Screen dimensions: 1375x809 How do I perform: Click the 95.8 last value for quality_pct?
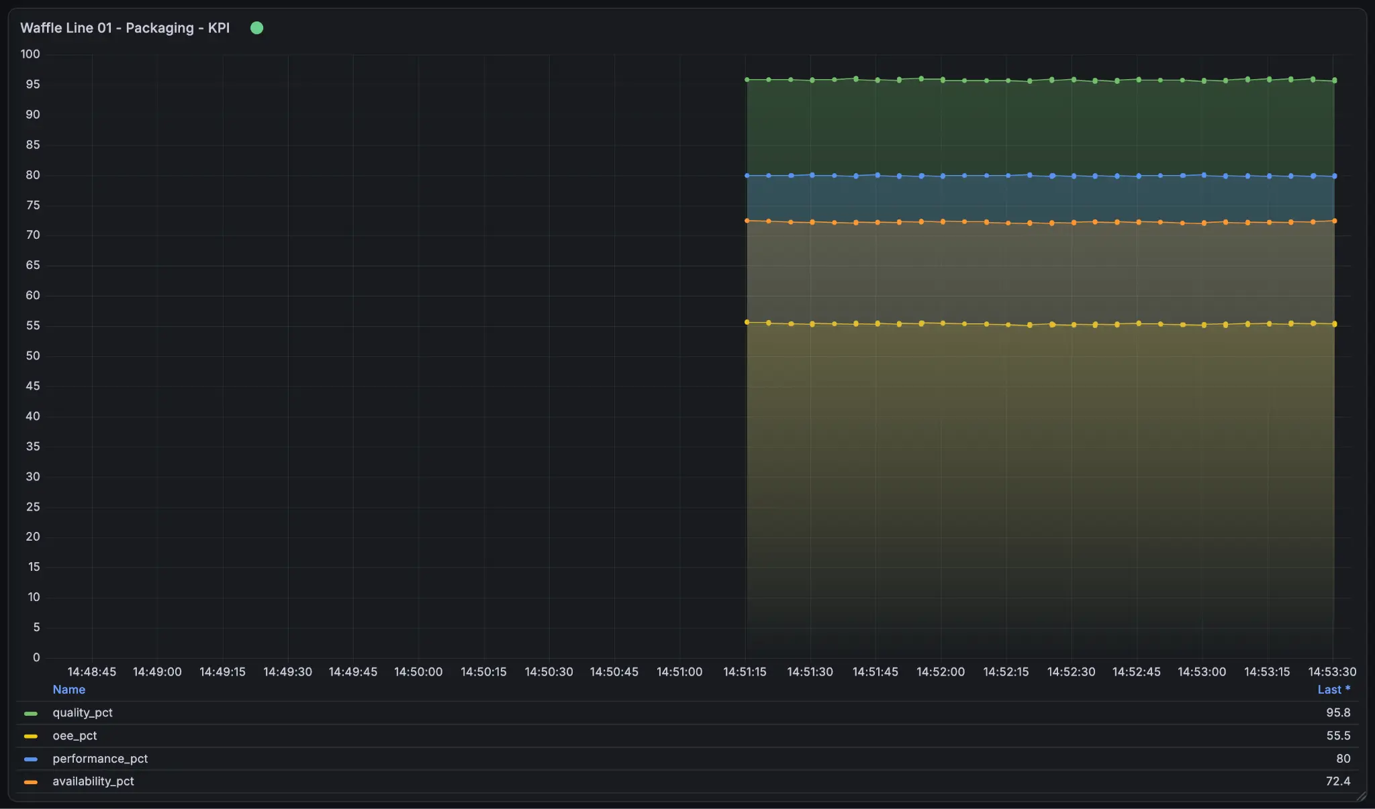[1338, 712]
